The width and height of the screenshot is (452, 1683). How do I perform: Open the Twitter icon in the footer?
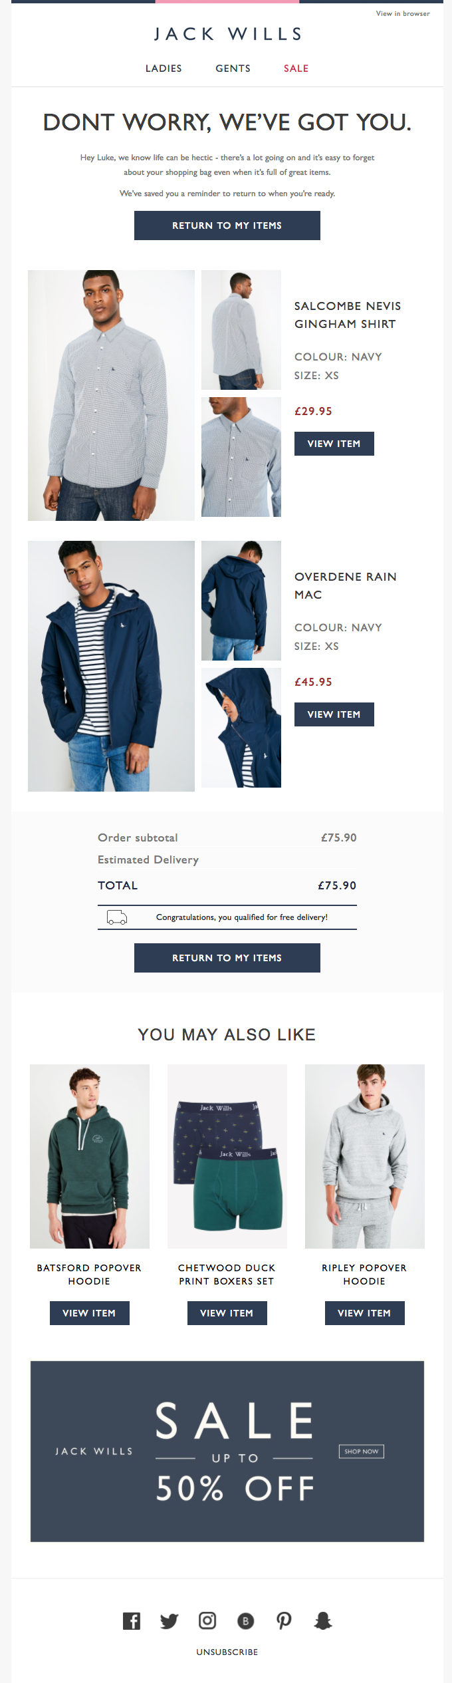click(x=170, y=1622)
